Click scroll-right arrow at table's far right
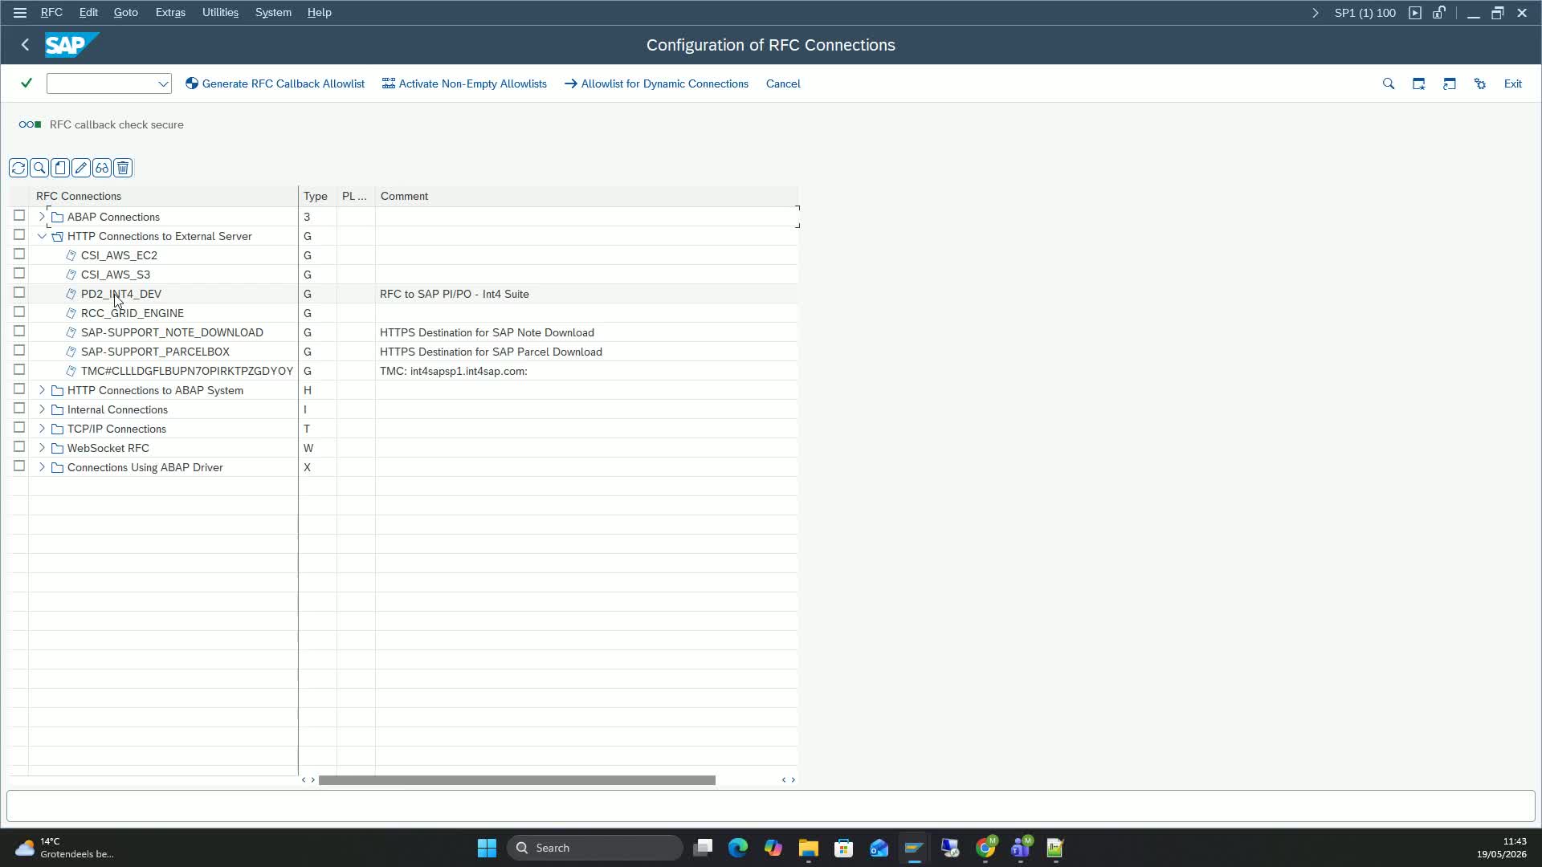This screenshot has width=1542, height=867. (x=793, y=780)
